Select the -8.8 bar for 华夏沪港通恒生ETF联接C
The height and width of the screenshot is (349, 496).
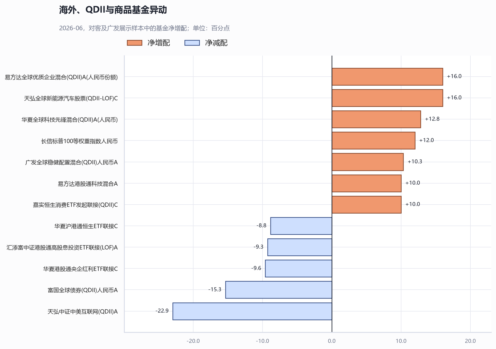point(301,226)
